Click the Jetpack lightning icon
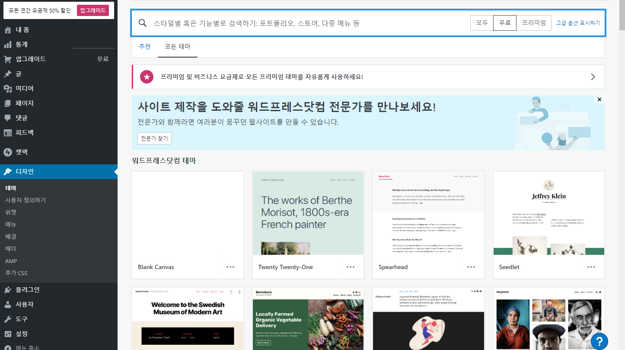The width and height of the screenshot is (625, 350). [x=8, y=152]
